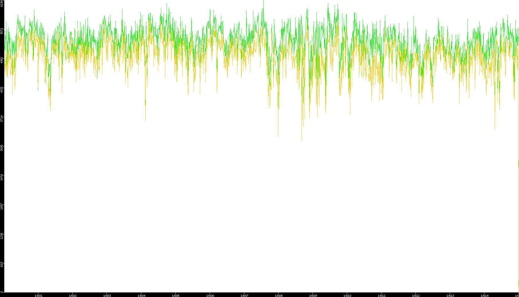Click the 14:14 time axis label
The image size is (519, 297).
[484, 296]
